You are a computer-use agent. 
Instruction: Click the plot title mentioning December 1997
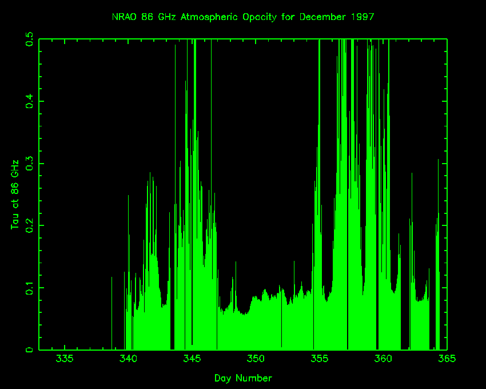(243, 17)
